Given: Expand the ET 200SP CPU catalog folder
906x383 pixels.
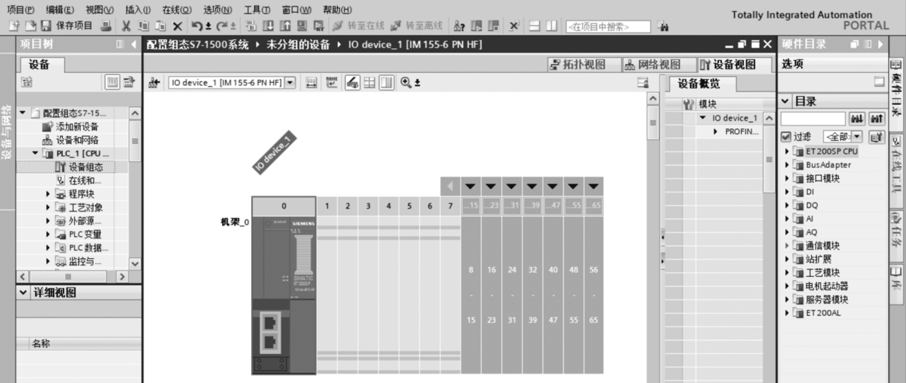Looking at the screenshot, I should click(x=787, y=151).
